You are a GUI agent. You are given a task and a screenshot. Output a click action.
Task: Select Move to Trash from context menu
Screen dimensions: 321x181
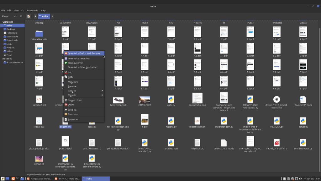(75, 100)
